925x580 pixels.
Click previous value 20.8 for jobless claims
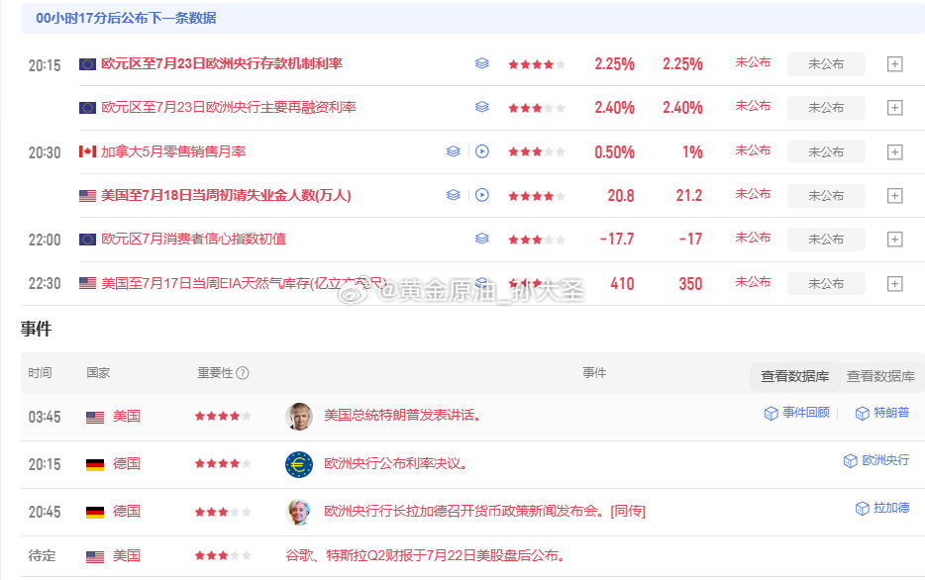pyautogui.click(x=621, y=196)
